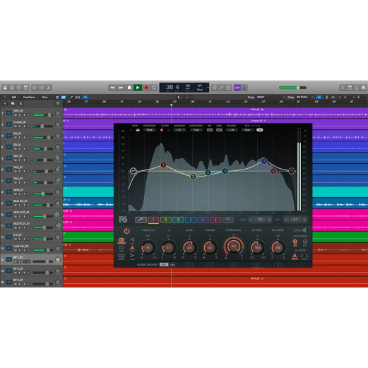Toggle the metronome click
The width and height of the screenshot is (368, 368).
(x=244, y=88)
